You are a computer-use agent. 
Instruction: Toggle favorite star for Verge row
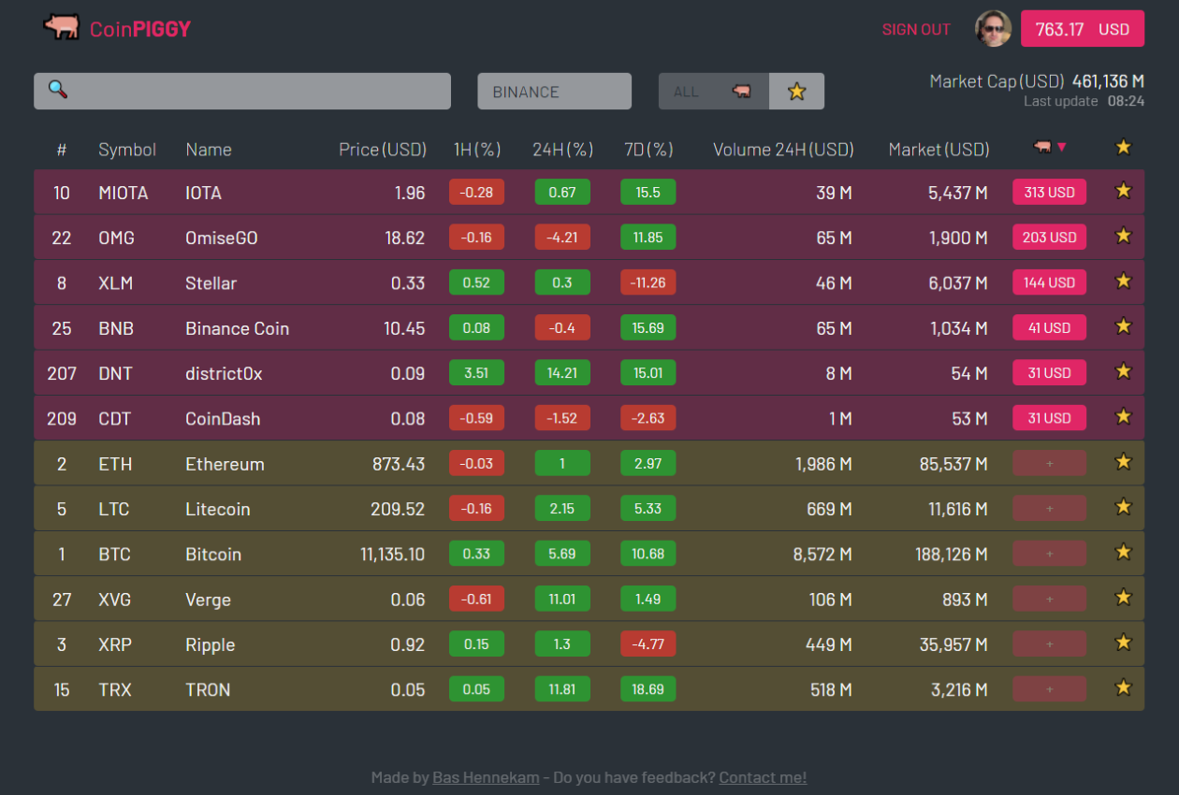coord(1124,597)
